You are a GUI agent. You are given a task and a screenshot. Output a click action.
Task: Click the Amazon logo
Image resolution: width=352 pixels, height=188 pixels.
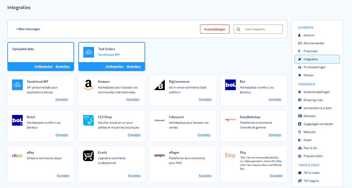(x=88, y=85)
